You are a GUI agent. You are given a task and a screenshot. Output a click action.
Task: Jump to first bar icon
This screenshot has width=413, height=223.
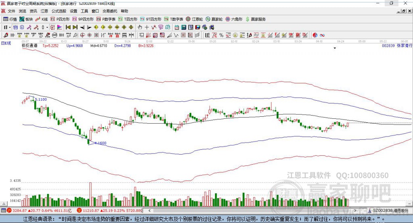coord(68,27)
